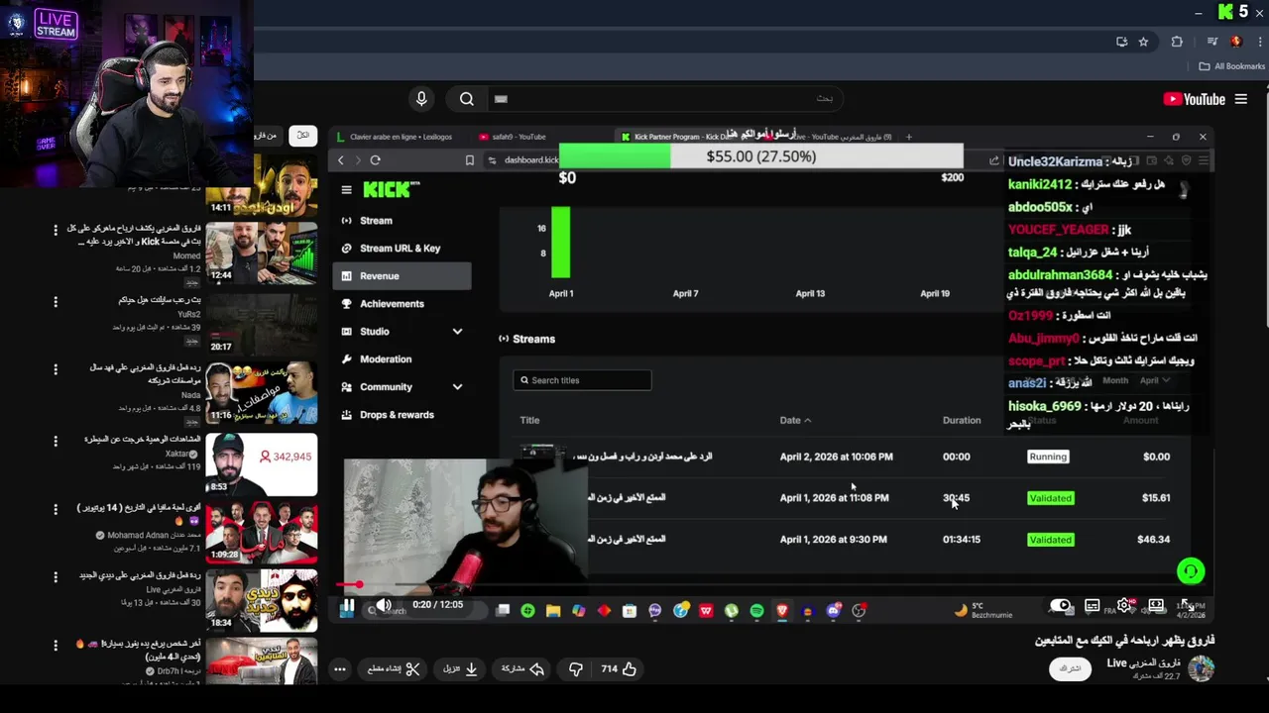This screenshot has height=713, width=1269.
Task: Open options menu for the 1:09:28 suggested video
Action: click(x=56, y=509)
